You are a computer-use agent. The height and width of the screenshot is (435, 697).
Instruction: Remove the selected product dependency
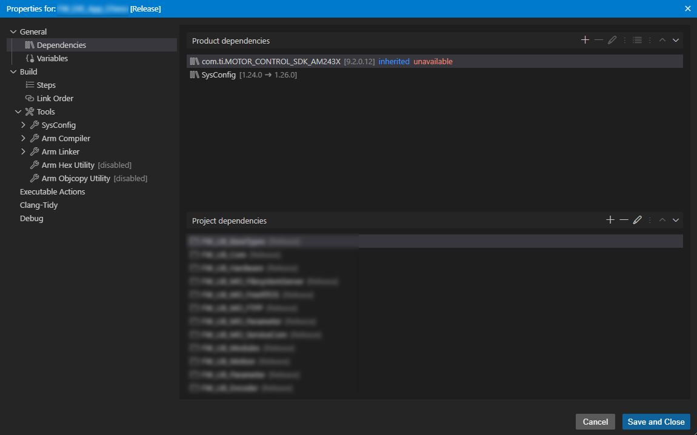[x=599, y=40]
